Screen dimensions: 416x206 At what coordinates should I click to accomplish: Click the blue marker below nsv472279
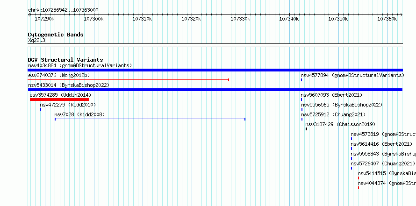(41, 109)
